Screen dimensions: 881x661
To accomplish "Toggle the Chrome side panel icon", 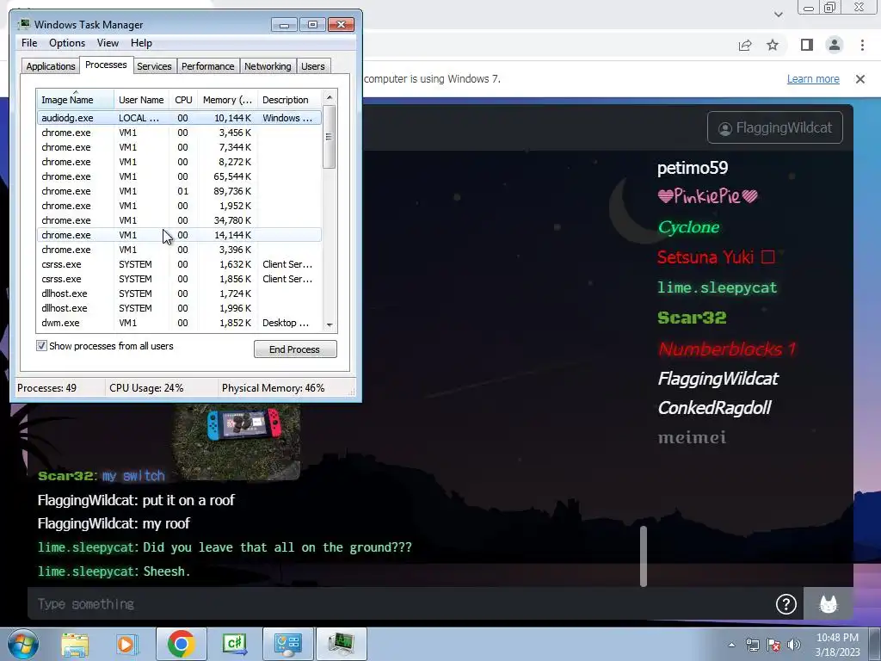I will tap(807, 45).
